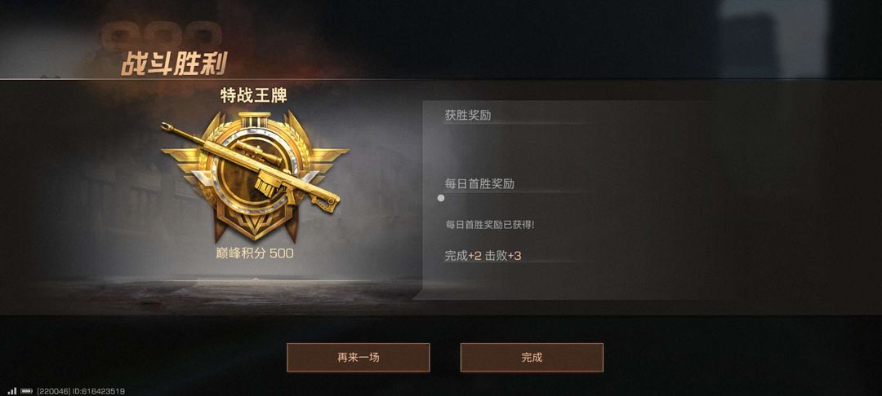This screenshot has height=396, width=882.
Task: Tap the chevron shield at the badge bottom
Action: click(x=255, y=222)
